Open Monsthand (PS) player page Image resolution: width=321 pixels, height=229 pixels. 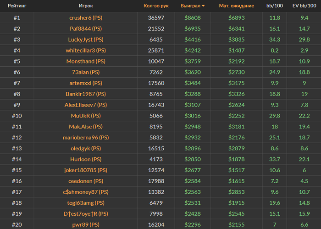[x=86, y=61]
